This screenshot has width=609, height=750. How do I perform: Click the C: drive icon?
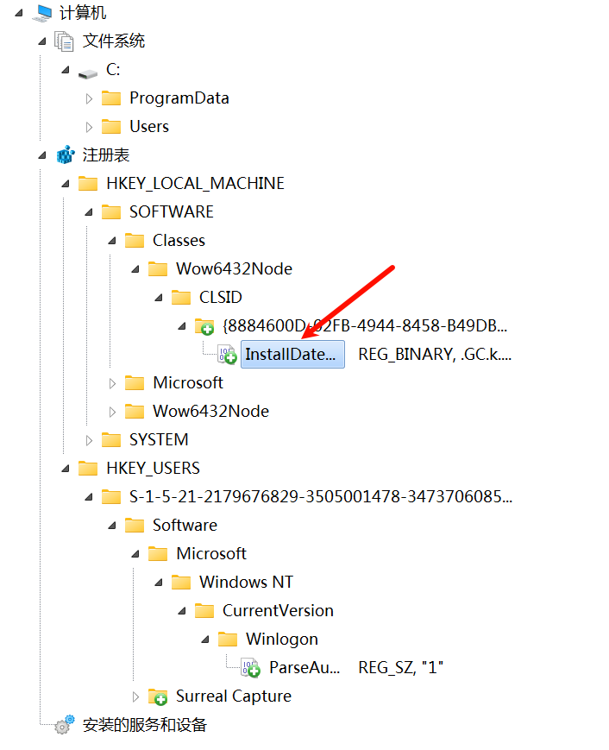coord(88,71)
